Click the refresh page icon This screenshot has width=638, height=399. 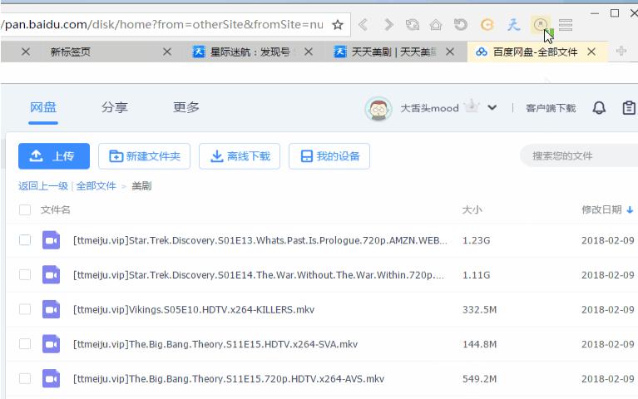[413, 25]
